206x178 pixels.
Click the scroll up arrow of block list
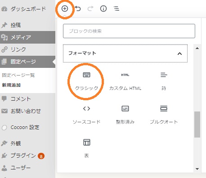click(197, 48)
